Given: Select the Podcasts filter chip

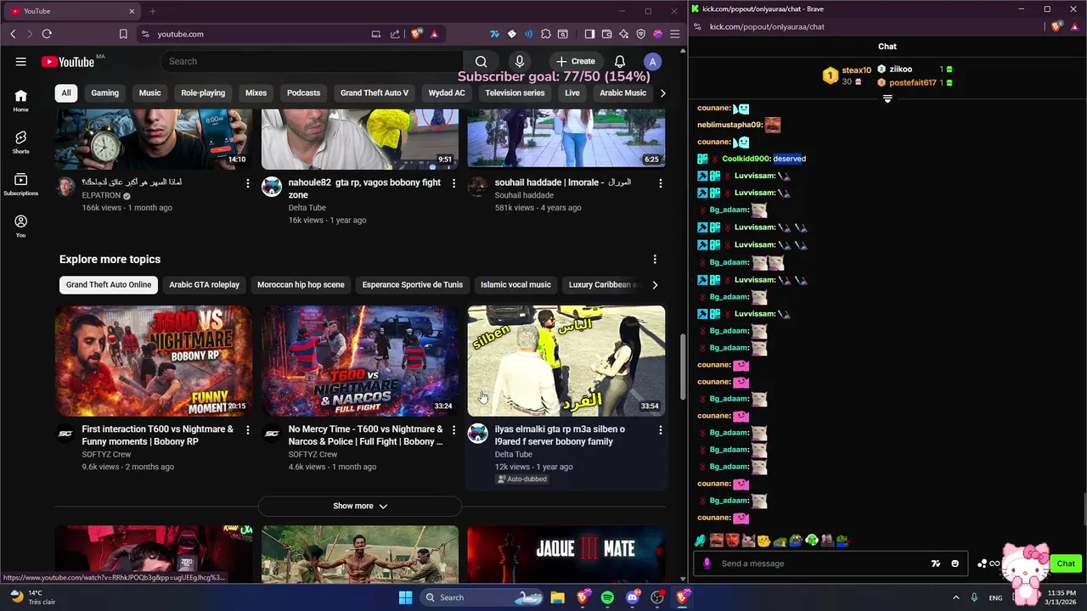Looking at the screenshot, I should tap(303, 92).
